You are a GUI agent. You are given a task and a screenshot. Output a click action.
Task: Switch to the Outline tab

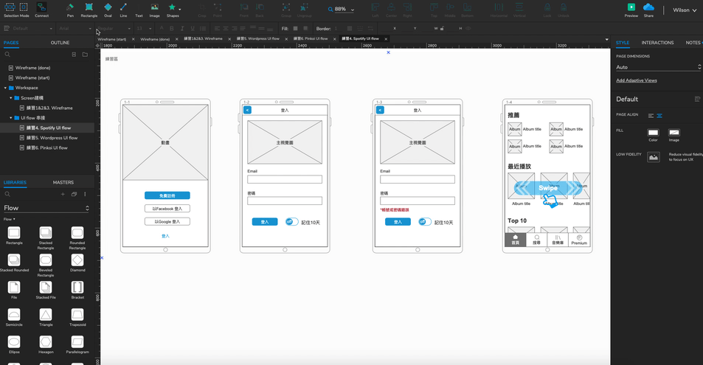(60, 43)
